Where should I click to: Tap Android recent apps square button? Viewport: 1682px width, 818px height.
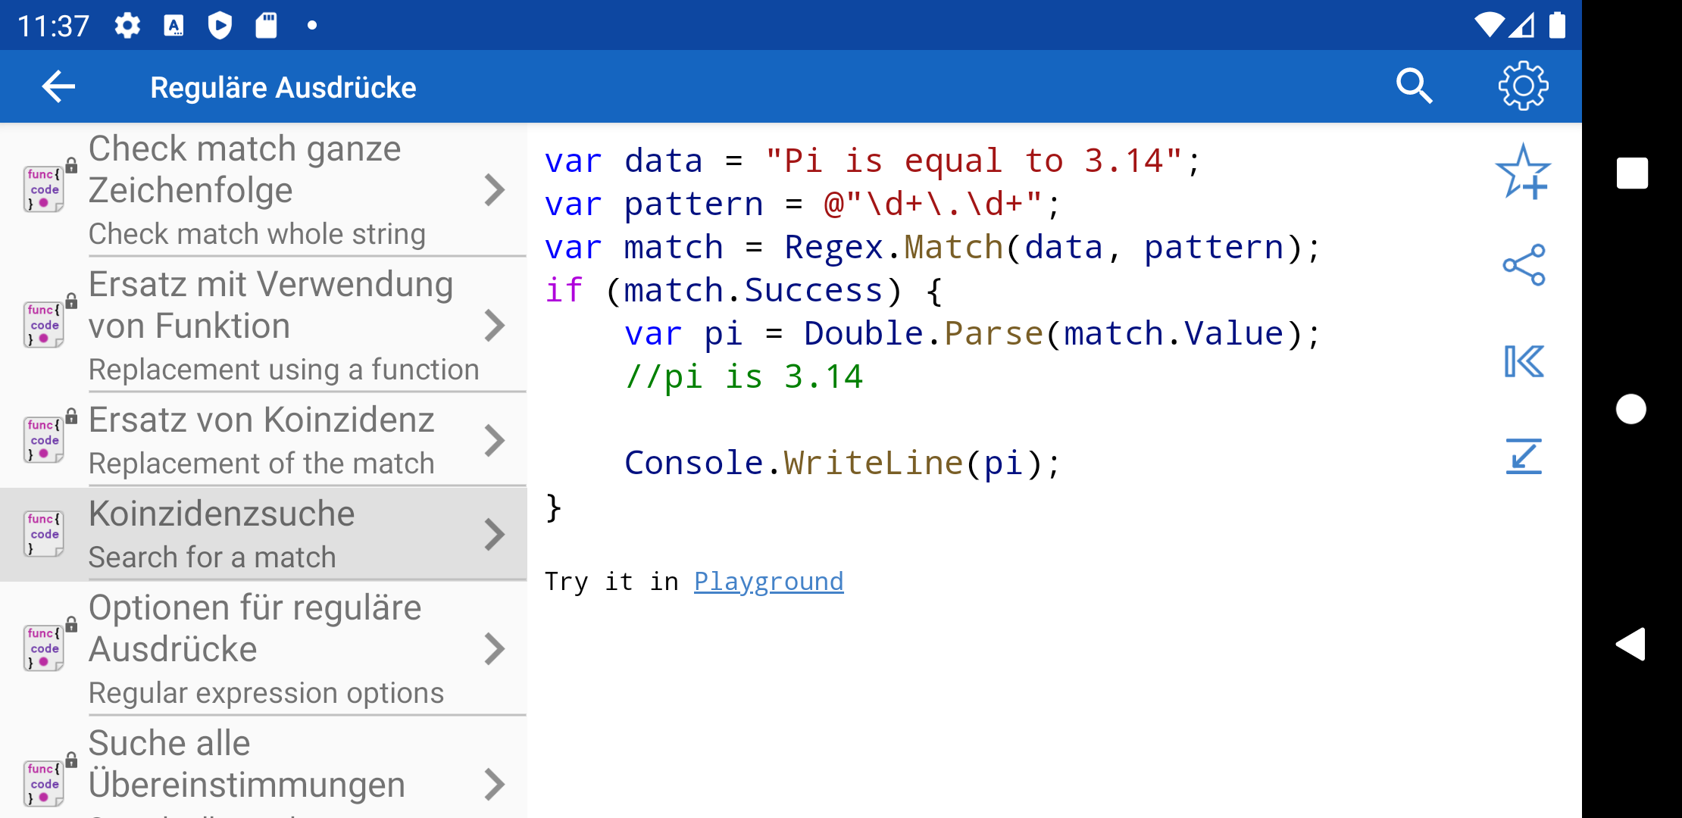click(x=1632, y=173)
